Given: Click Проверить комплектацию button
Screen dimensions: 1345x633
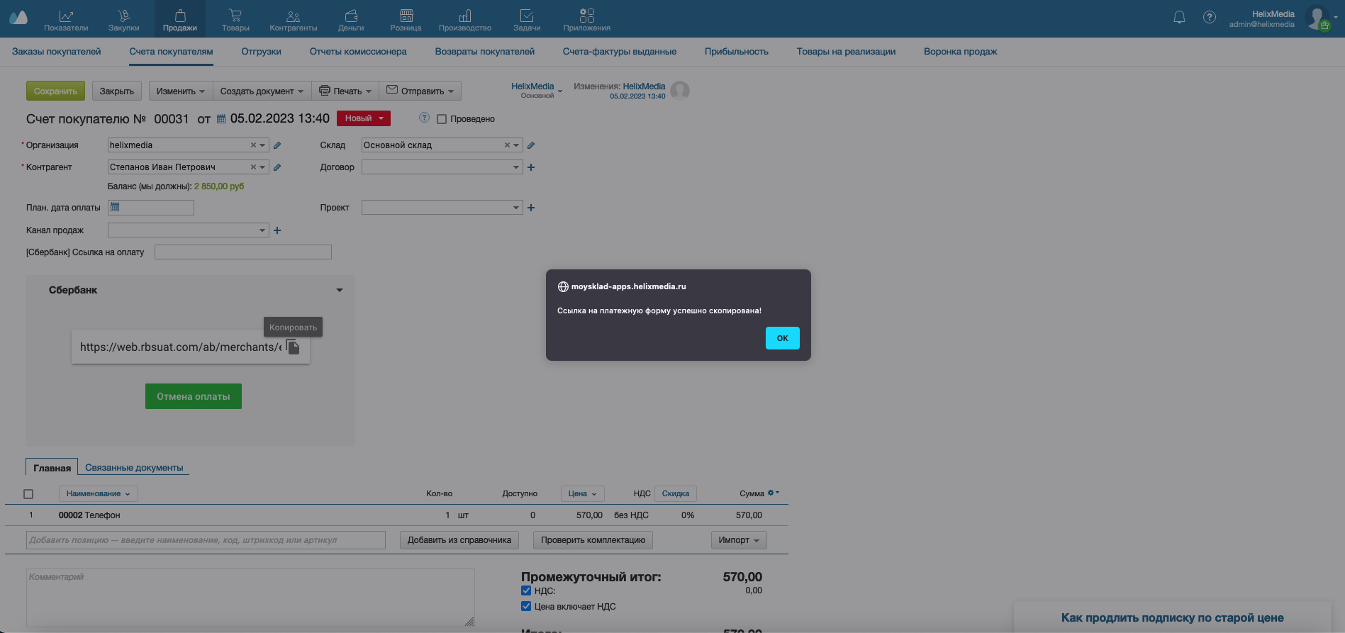Looking at the screenshot, I should (x=593, y=540).
